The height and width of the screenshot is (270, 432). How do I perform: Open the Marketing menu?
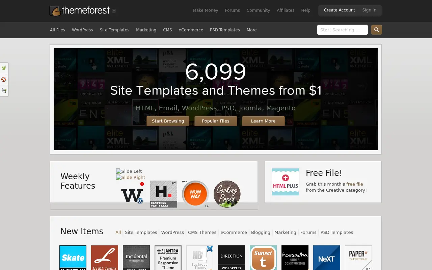[146, 30]
